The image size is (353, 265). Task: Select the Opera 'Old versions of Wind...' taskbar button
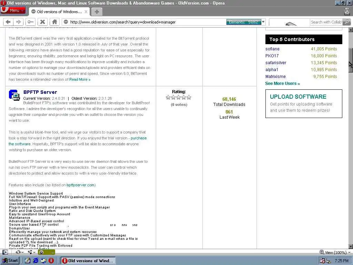tap(88, 261)
